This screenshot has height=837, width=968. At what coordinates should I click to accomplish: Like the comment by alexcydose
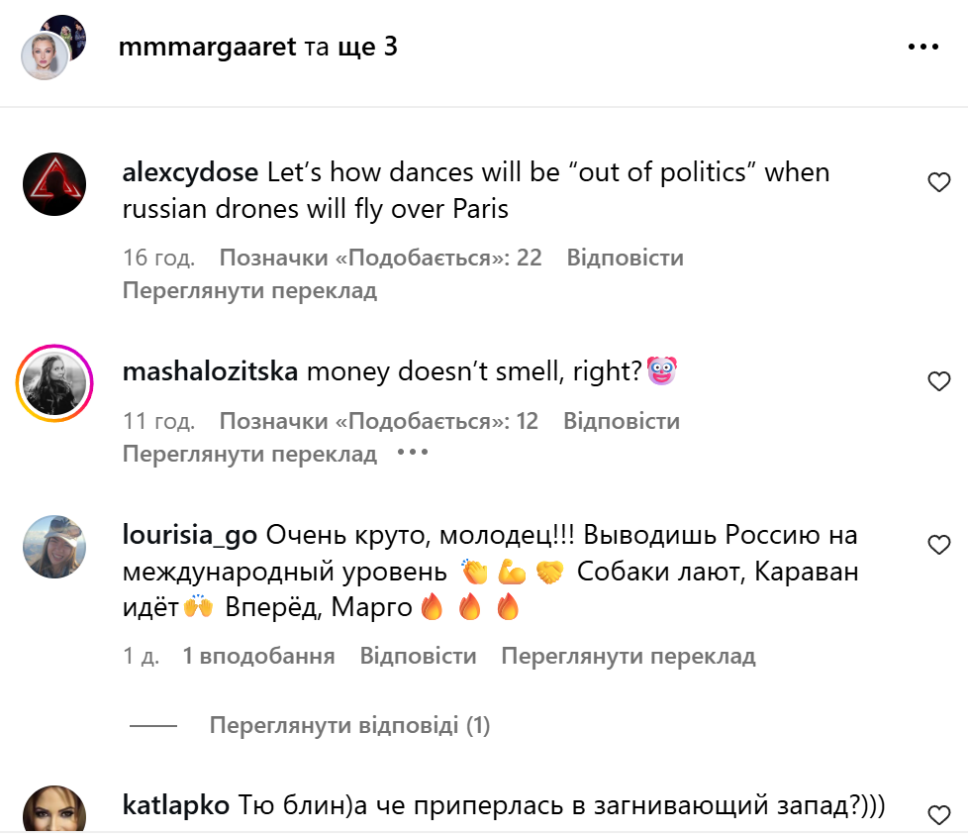click(938, 182)
